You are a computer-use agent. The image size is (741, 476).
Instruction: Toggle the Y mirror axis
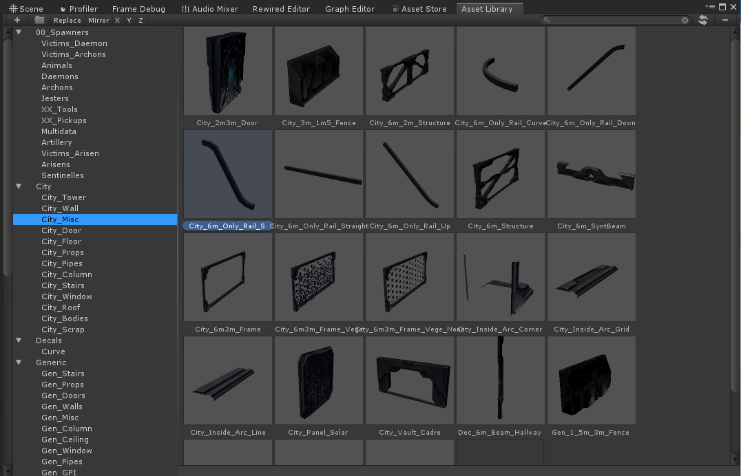coord(128,20)
